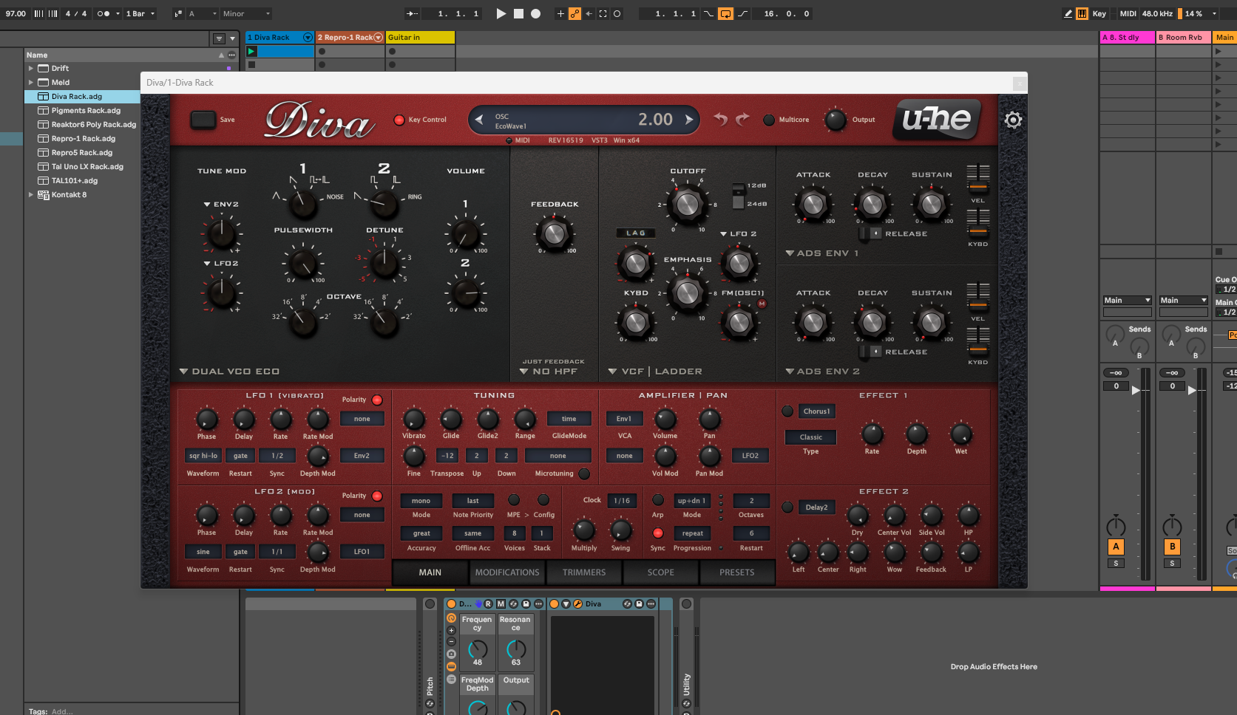The height and width of the screenshot is (715, 1237).
Task: Open LFO 1 Waveform selector sqr hi-lo
Action: (x=203, y=456)
